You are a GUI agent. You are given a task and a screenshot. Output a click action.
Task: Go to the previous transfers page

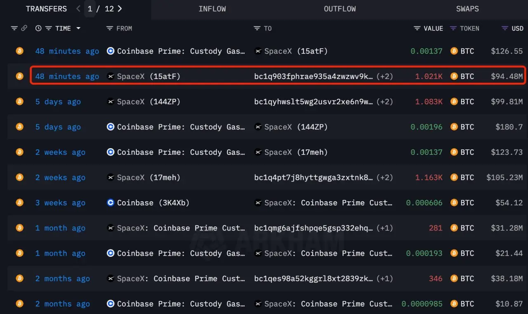(x=78, y=9)
